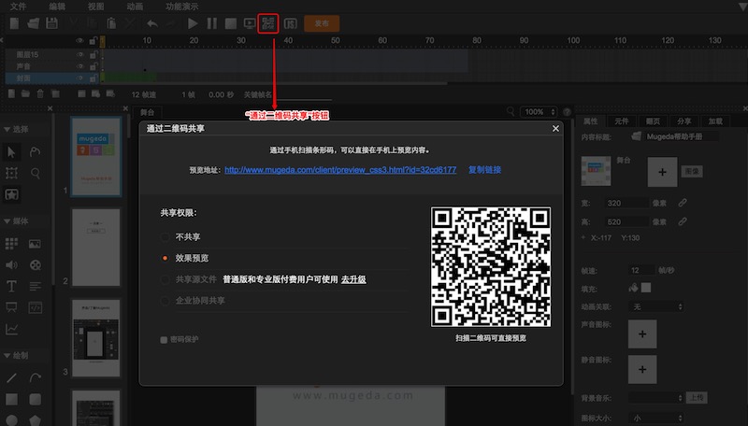Select the transform tool
Screen dimensions: 748x426
click(11, 173)
